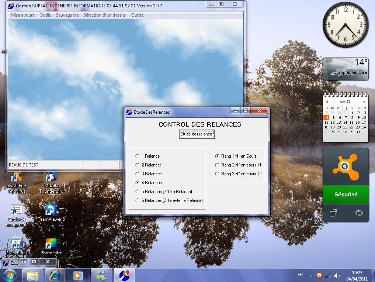Viewport: 375px width, 282px height.
Task: Click the avast gadget refresh arrows icon
Action: pos(359,213)
